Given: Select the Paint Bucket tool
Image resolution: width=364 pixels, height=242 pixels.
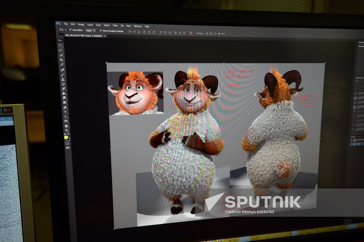Looking at the screenshot, I should pos(64,93).
